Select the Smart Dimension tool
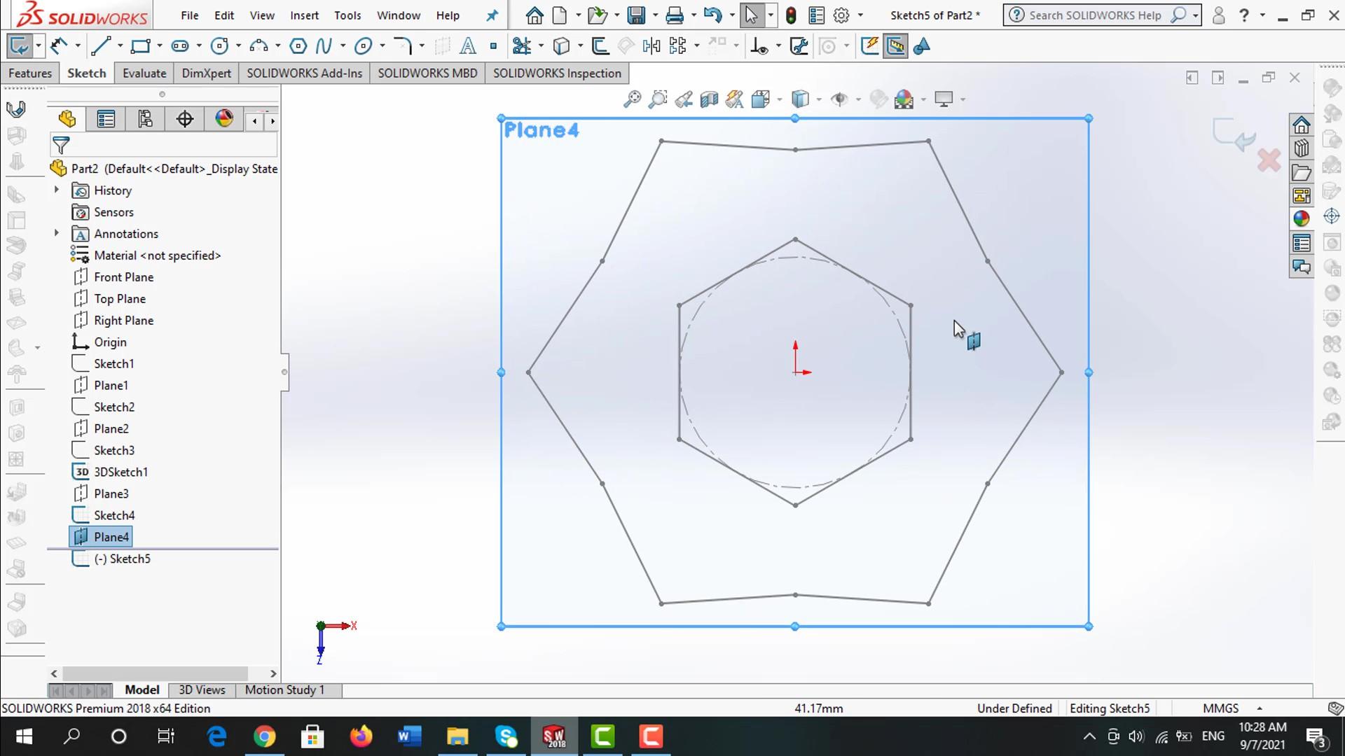Screen dimensions: 1345x756 click(x=59, y=46)
